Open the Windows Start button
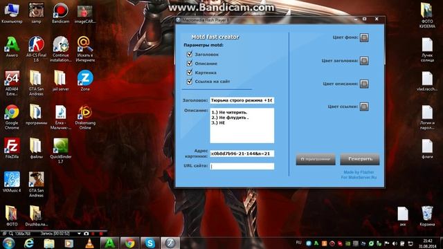Screen dimensions: 443x249 pos(9,243)
